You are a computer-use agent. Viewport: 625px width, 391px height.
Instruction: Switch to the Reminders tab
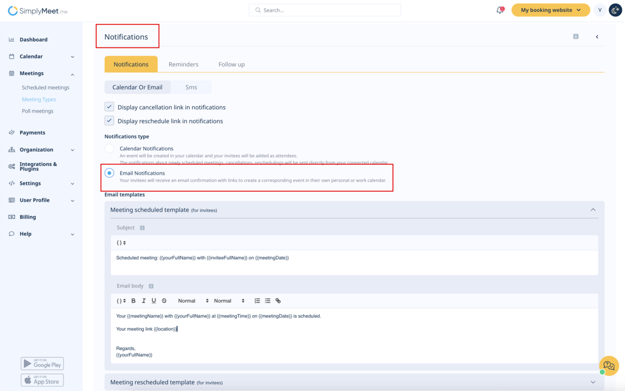click(x=183, y=64)
